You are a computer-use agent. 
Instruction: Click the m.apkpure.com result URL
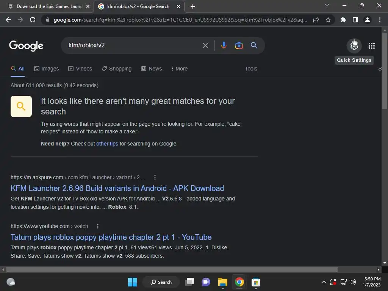click(x=78, y=177)
